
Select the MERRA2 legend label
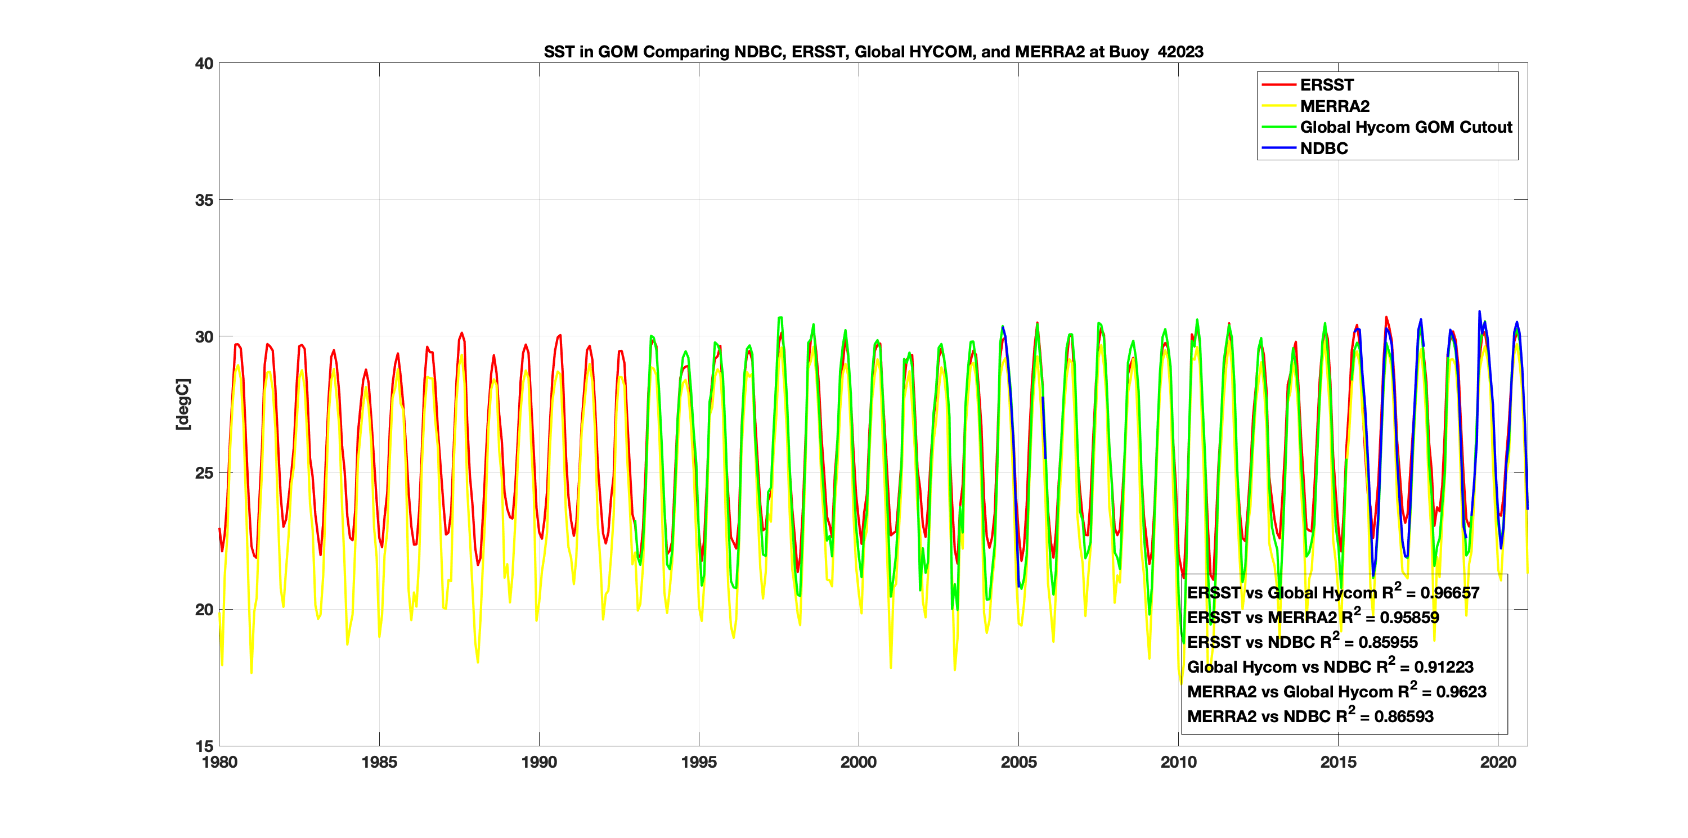tap(1334, 106)
